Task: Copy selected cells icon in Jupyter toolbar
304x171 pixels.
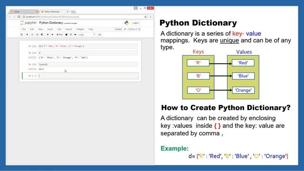Action: pos(37,35)
